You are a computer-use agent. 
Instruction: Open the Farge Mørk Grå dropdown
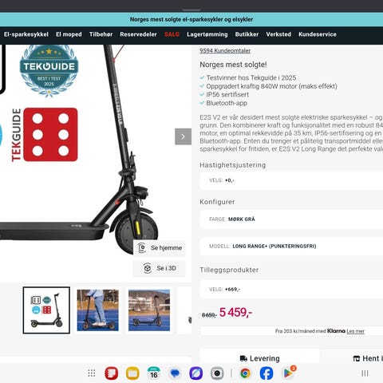(x=291, y=219)
